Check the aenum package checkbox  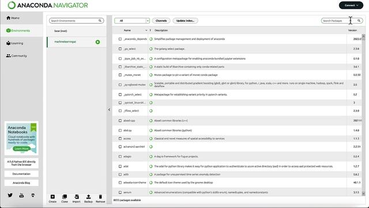(120, 192)
